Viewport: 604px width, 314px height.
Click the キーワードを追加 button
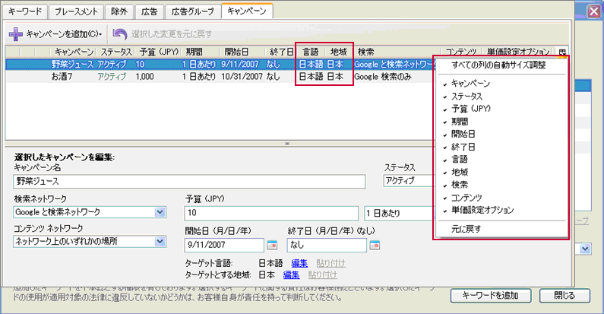coord(491,296)
